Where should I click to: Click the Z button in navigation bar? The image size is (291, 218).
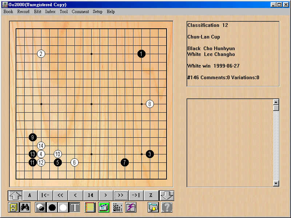point(151,195)
